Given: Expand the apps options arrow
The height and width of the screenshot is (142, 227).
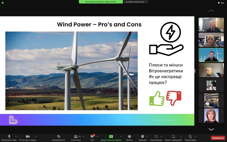Looking at the screenshot, I should [x=161, y=137].
